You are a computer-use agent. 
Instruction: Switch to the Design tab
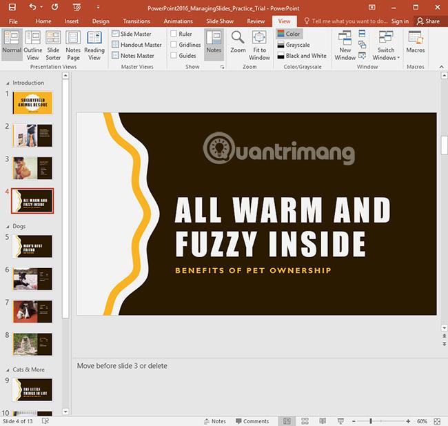(x=101, y=21)
